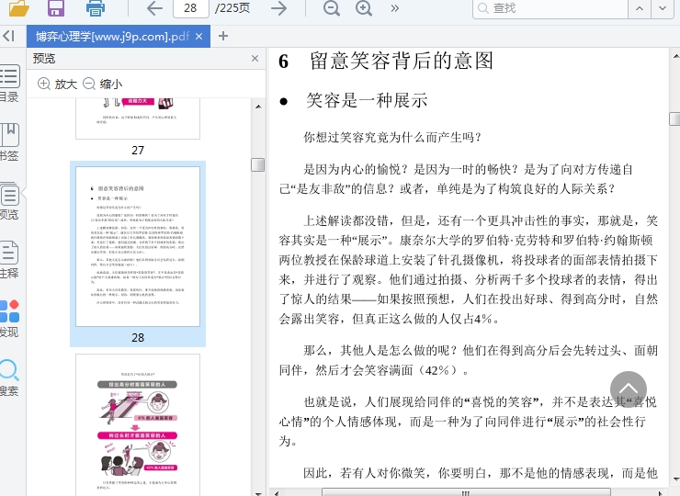This screenshot has height=496, width=680.
Task: Click the /225页 total pages label
Action: (232, 8)
